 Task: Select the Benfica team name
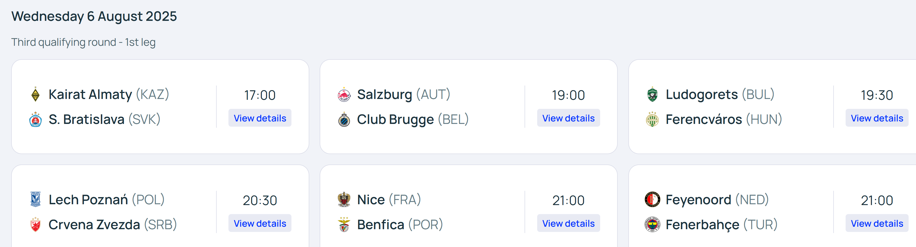pos(380,225)
